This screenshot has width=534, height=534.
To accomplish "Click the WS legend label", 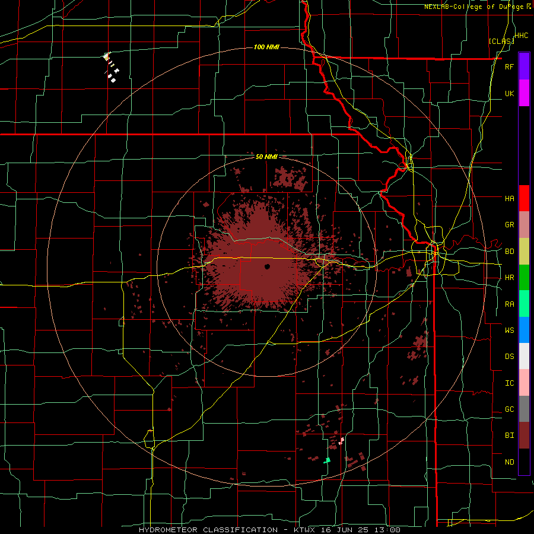I will click(x=509, y=330).
